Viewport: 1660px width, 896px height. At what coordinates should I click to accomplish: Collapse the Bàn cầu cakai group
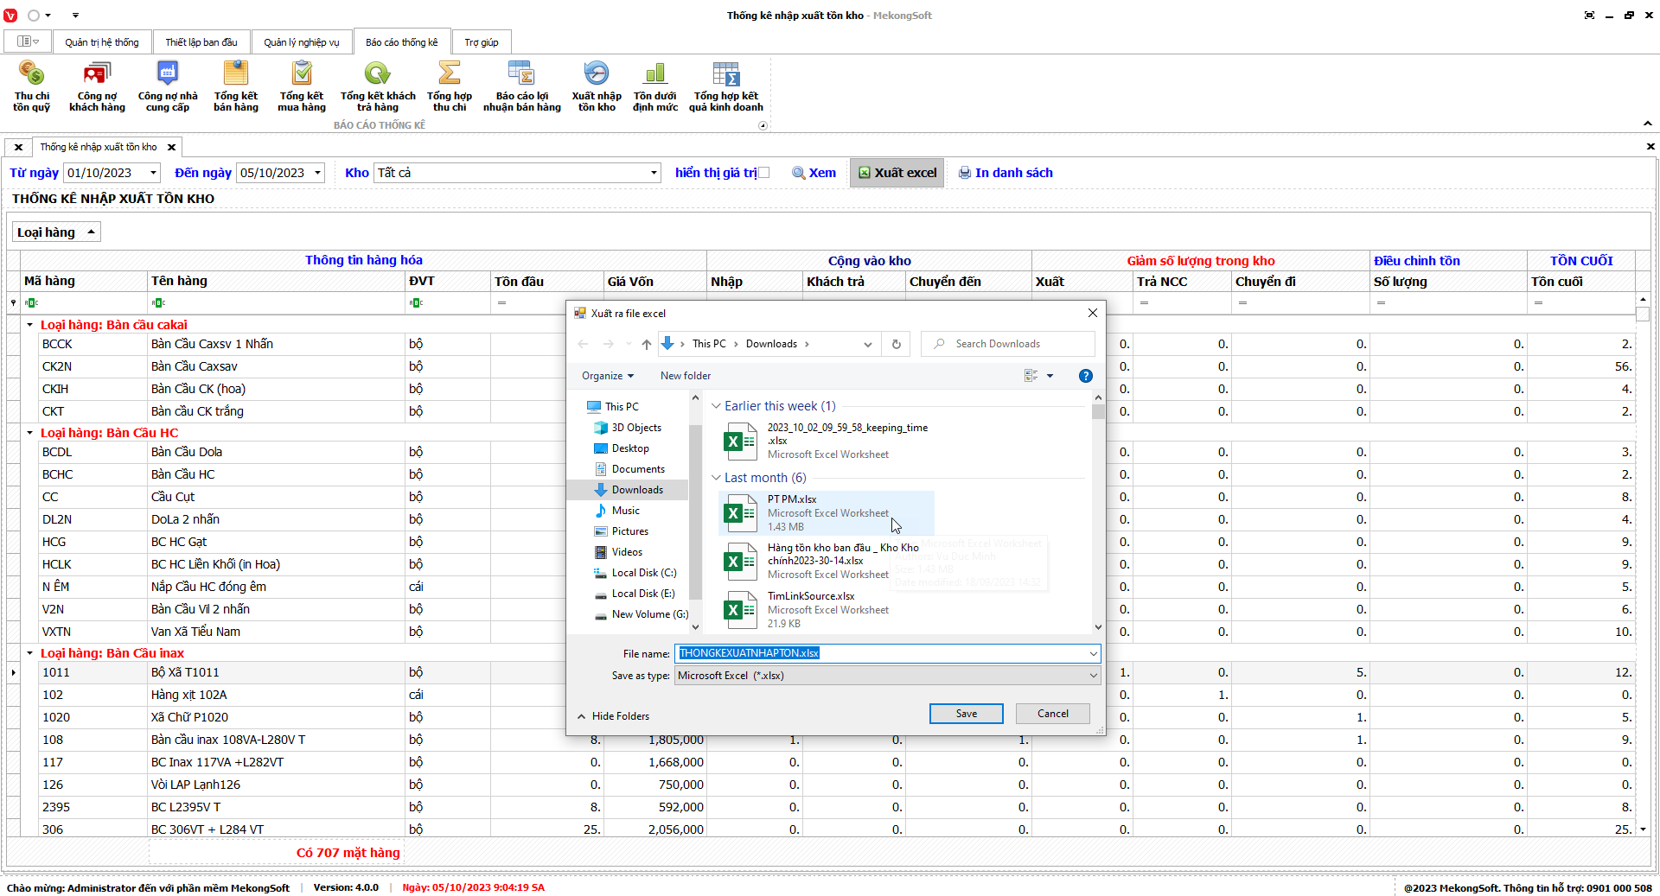(29, 325)
